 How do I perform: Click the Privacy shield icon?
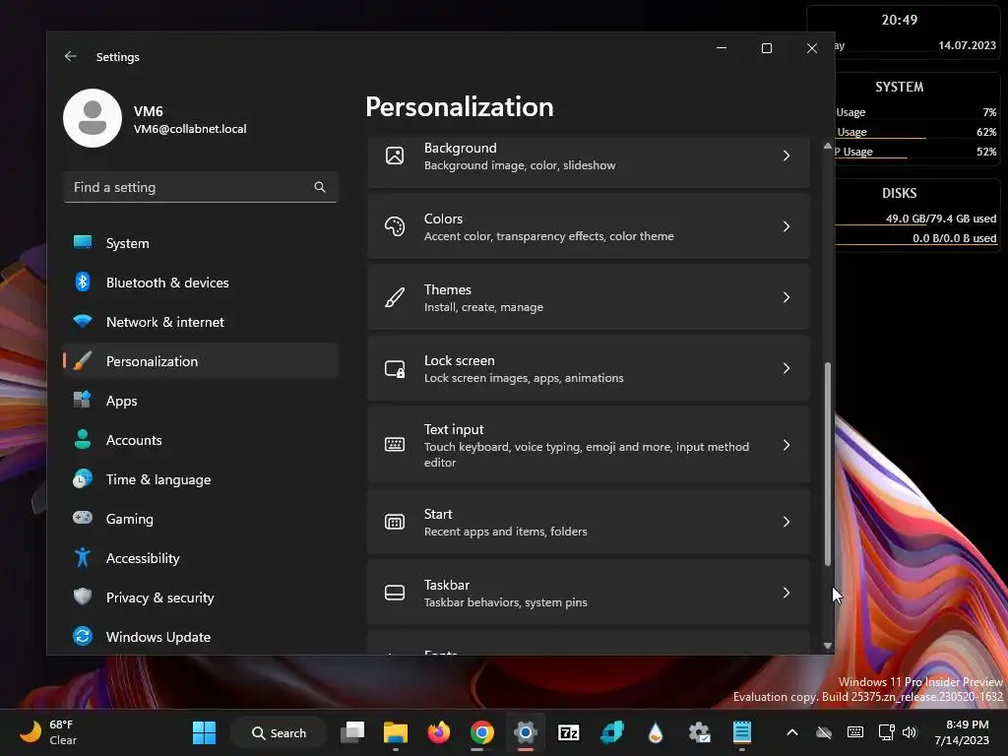(x=83, y=597)
